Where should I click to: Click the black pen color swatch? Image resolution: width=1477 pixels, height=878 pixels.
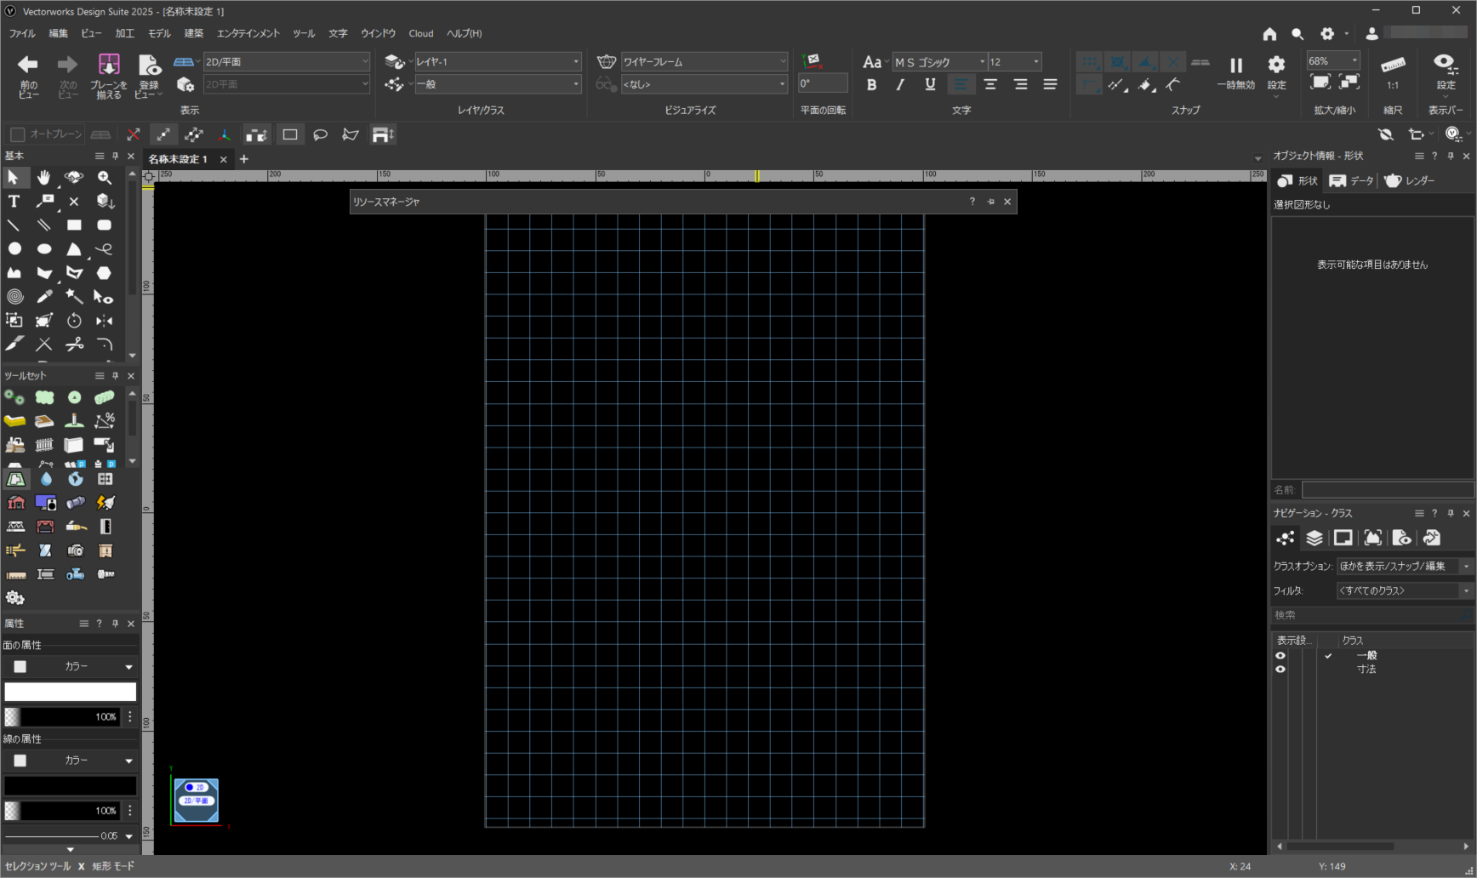coord(70,785)
